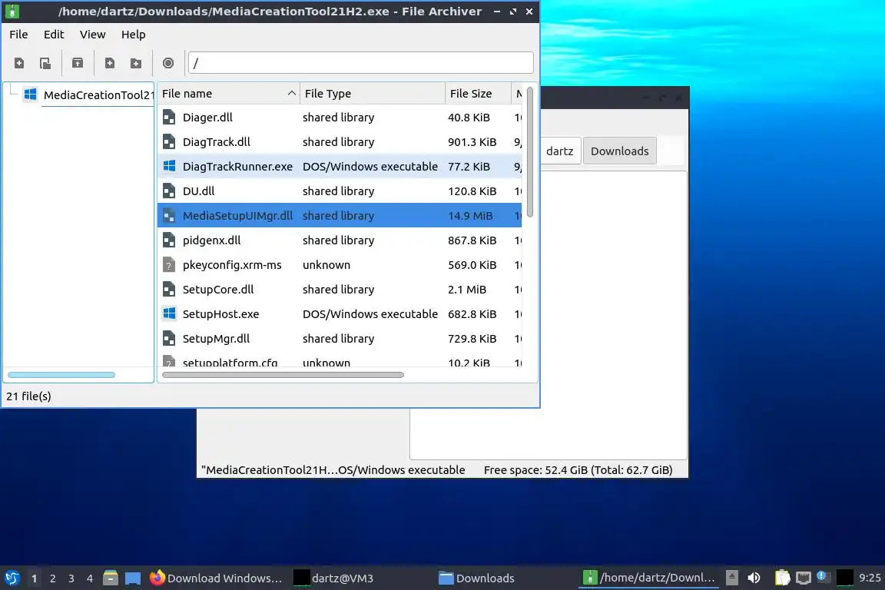Select the Diager.dll row

(x=340, y=118)
